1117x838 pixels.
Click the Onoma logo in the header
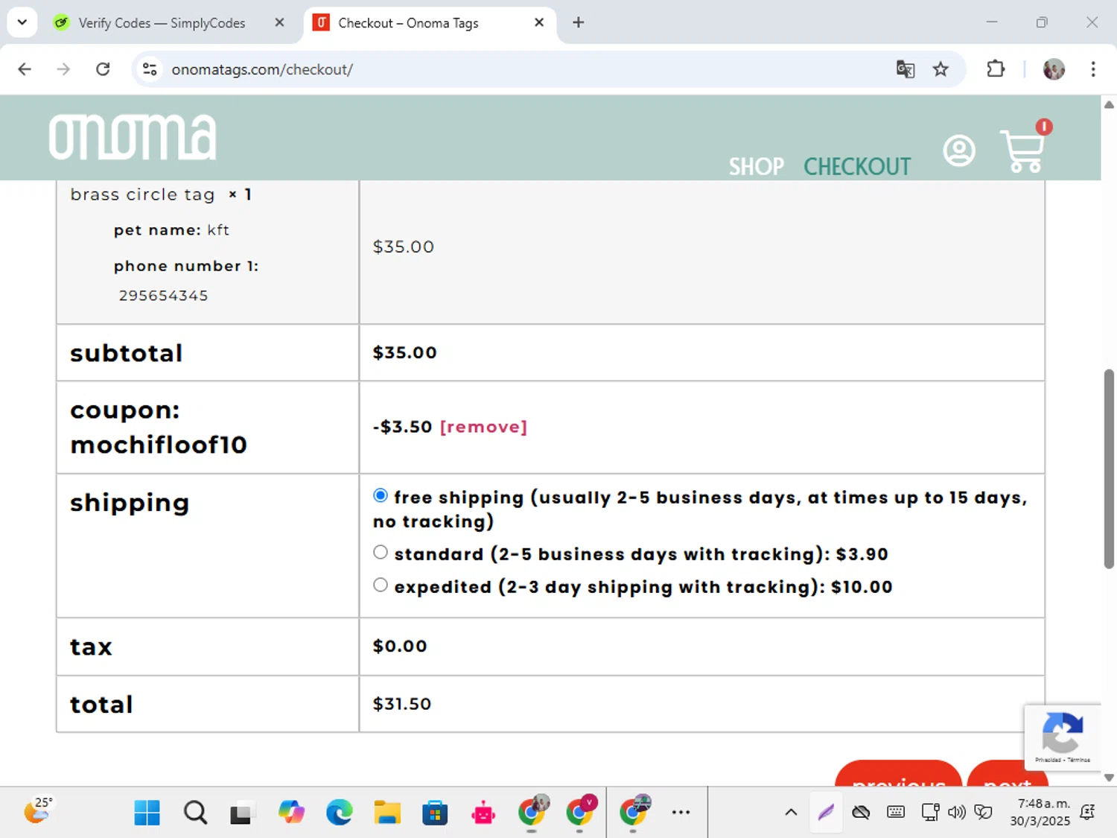point(133,137)
